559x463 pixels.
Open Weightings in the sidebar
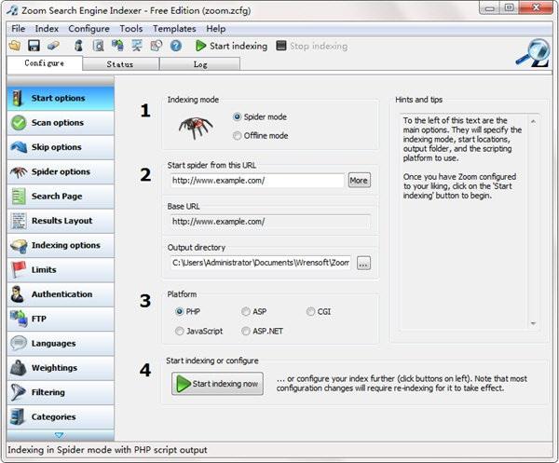61,368
